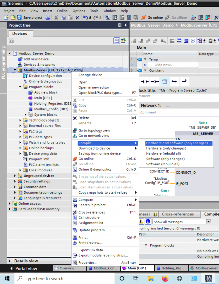Click the Open project toolbar icon
This screenshot has height=284, width=219.
(x=13, y=17)
